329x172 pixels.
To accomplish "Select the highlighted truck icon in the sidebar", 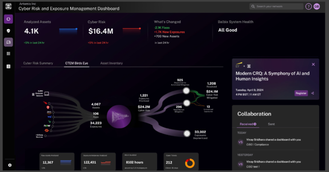I will click(x=8, y=42).
